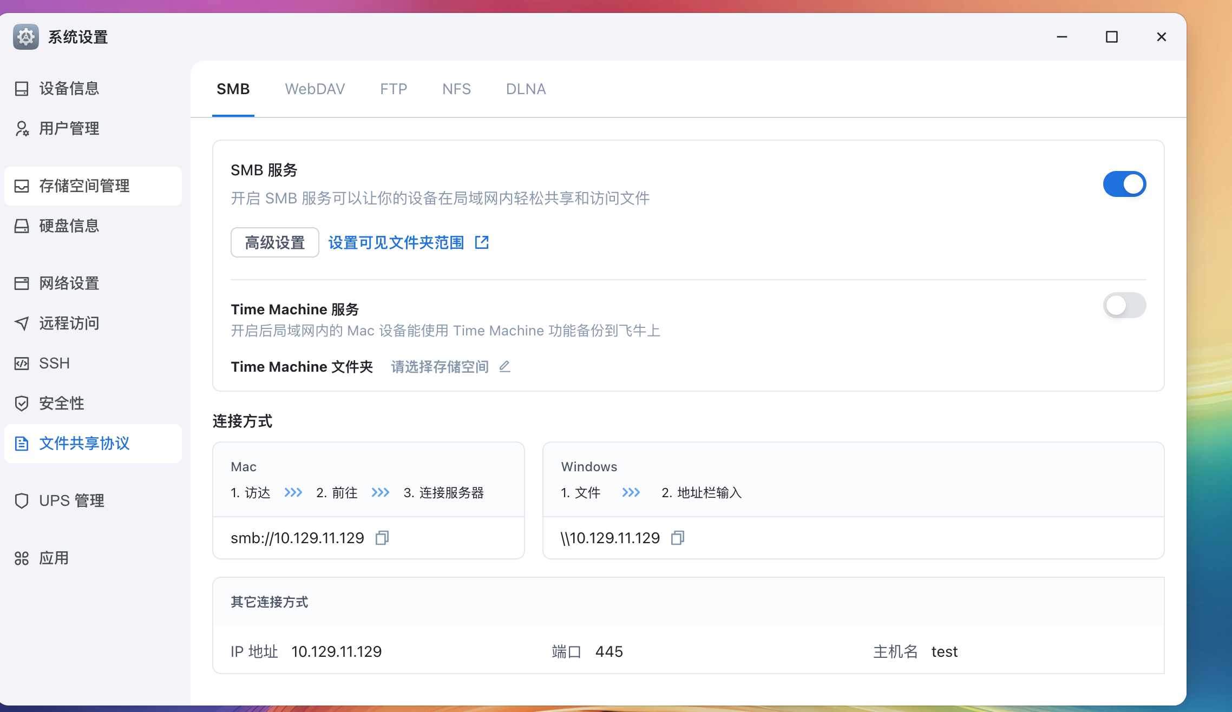
Task: Click the \\10.129.11.129 Windows path text
Action: click(x=610, y=538)
